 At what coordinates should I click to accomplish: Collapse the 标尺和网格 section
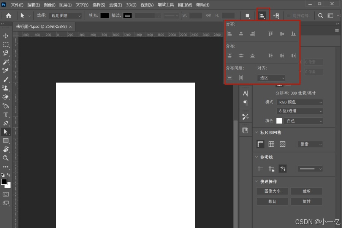pyautogui.click(x=256, y=133)
